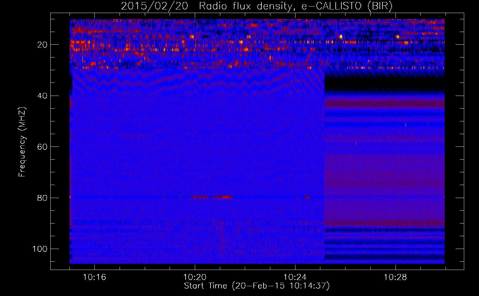This screenshot has height=296, width=479.
Task: Click the black band near 35 MHz after 10:25
Action: [385, 84]
